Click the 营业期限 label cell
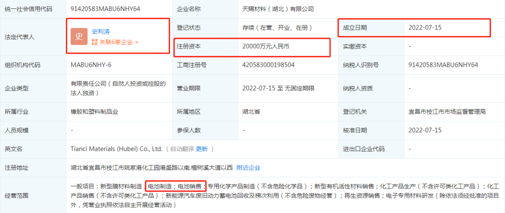Viewport: 505px width, 213px height. coord(205,88)
